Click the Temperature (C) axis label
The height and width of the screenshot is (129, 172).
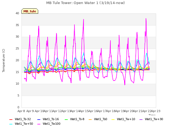[3, 60]
